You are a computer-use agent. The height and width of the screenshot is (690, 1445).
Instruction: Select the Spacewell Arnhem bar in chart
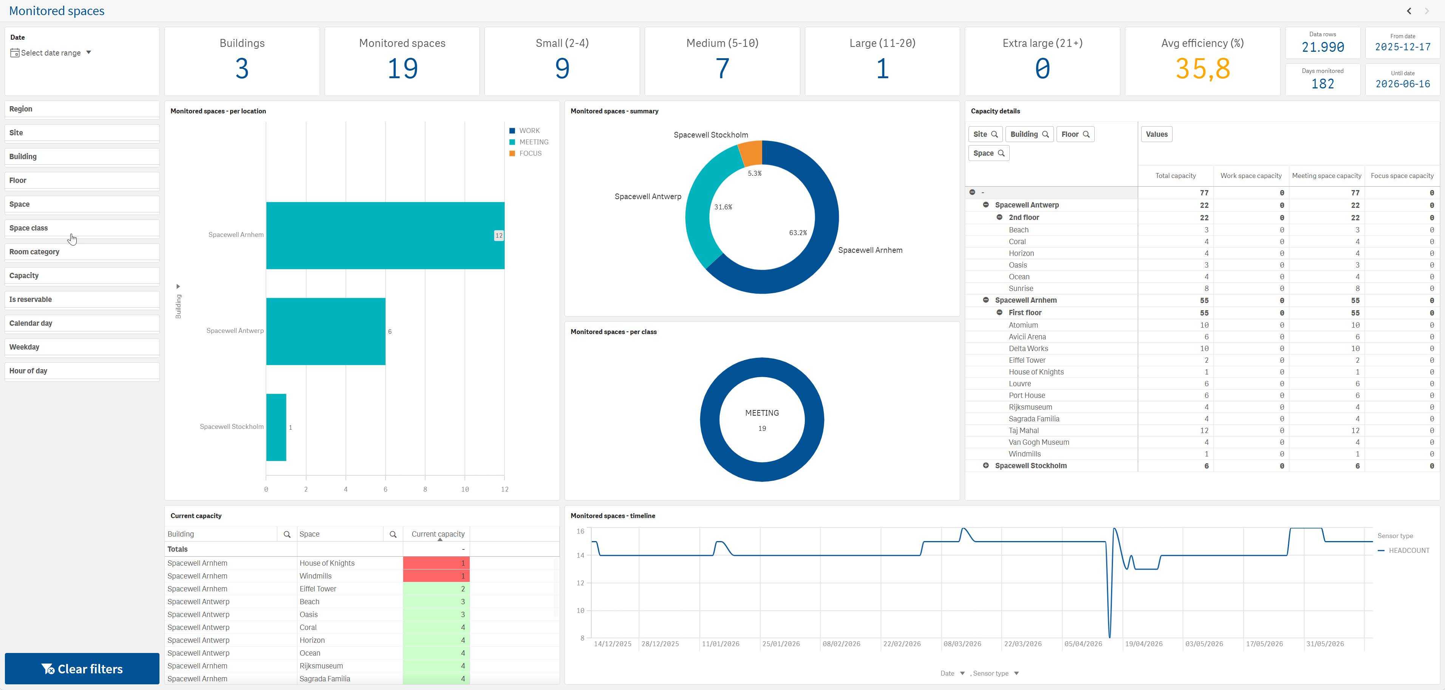tap(385, 236)
